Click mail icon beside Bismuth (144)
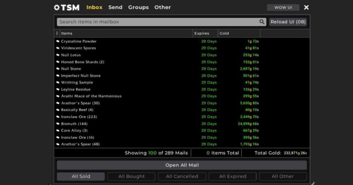Image resolution: width=353 pixels, height=185 pixels. (58, 124)
